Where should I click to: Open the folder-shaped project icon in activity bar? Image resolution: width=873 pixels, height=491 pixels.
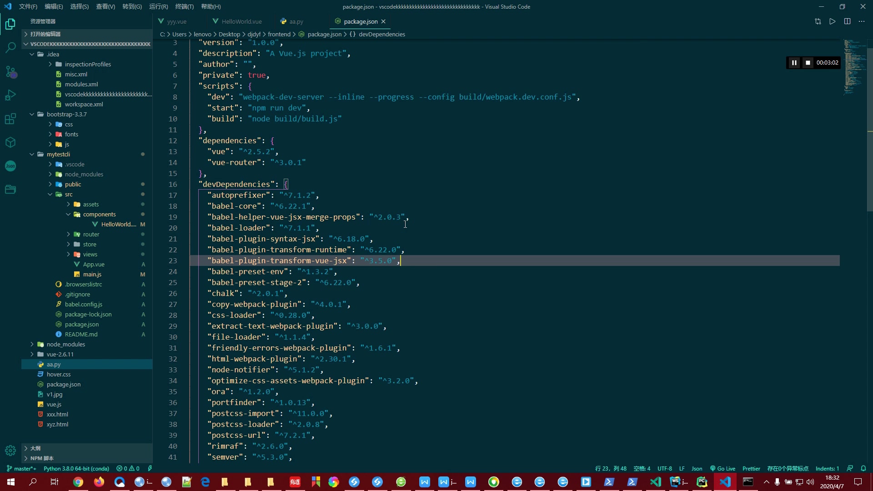10,190
